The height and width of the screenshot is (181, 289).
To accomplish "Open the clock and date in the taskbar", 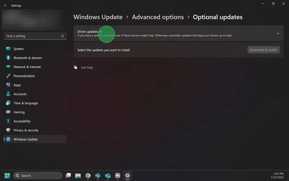I will click(276, 176).
